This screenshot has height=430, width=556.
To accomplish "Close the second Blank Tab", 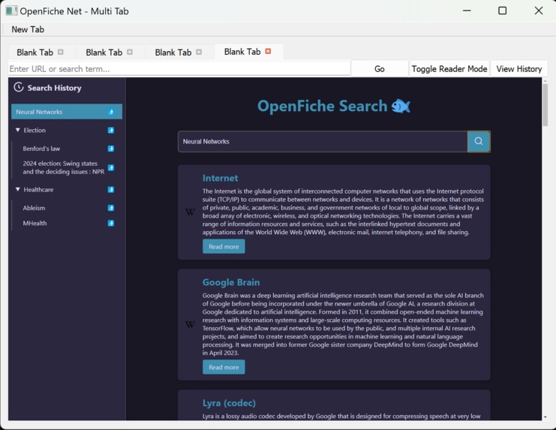I will click(130, 52).
